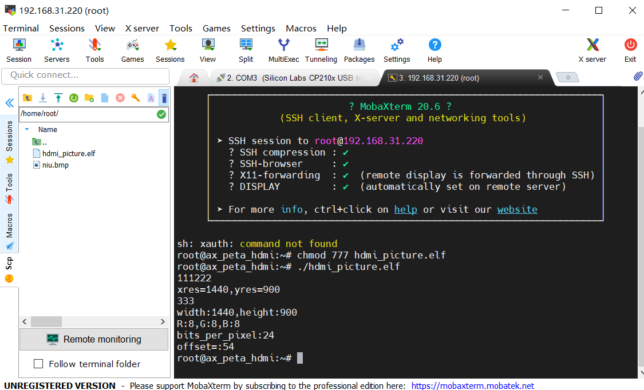This screenshot has width=644, height=390.
Task: Open the Settings menu
Action: click(258, 28)
